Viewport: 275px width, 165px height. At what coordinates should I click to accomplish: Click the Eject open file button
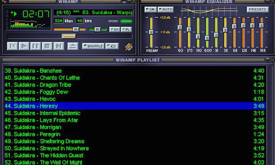point(73,46)
